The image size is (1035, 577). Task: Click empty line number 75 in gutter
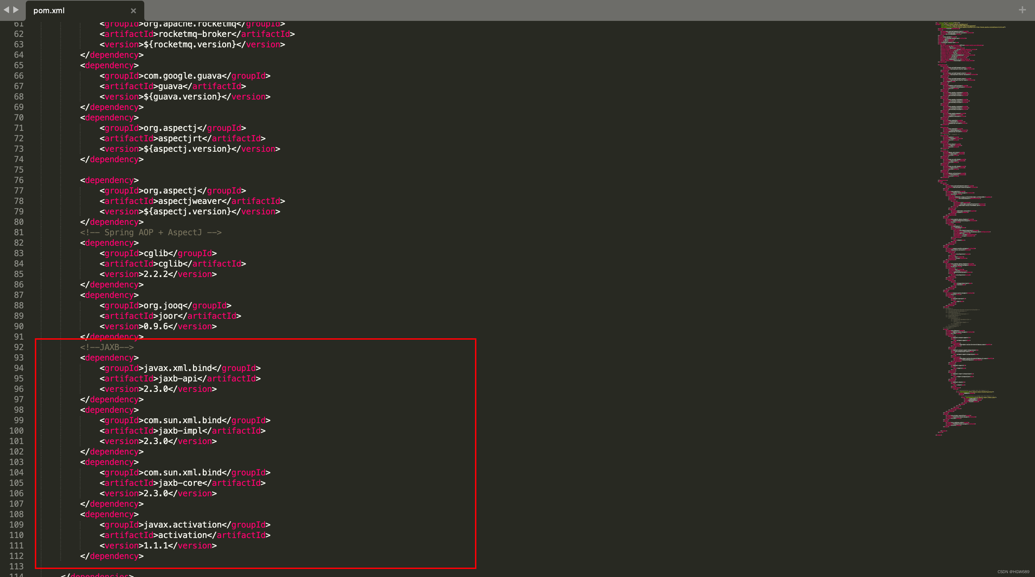pyautogui.click(x=19, y=170)
